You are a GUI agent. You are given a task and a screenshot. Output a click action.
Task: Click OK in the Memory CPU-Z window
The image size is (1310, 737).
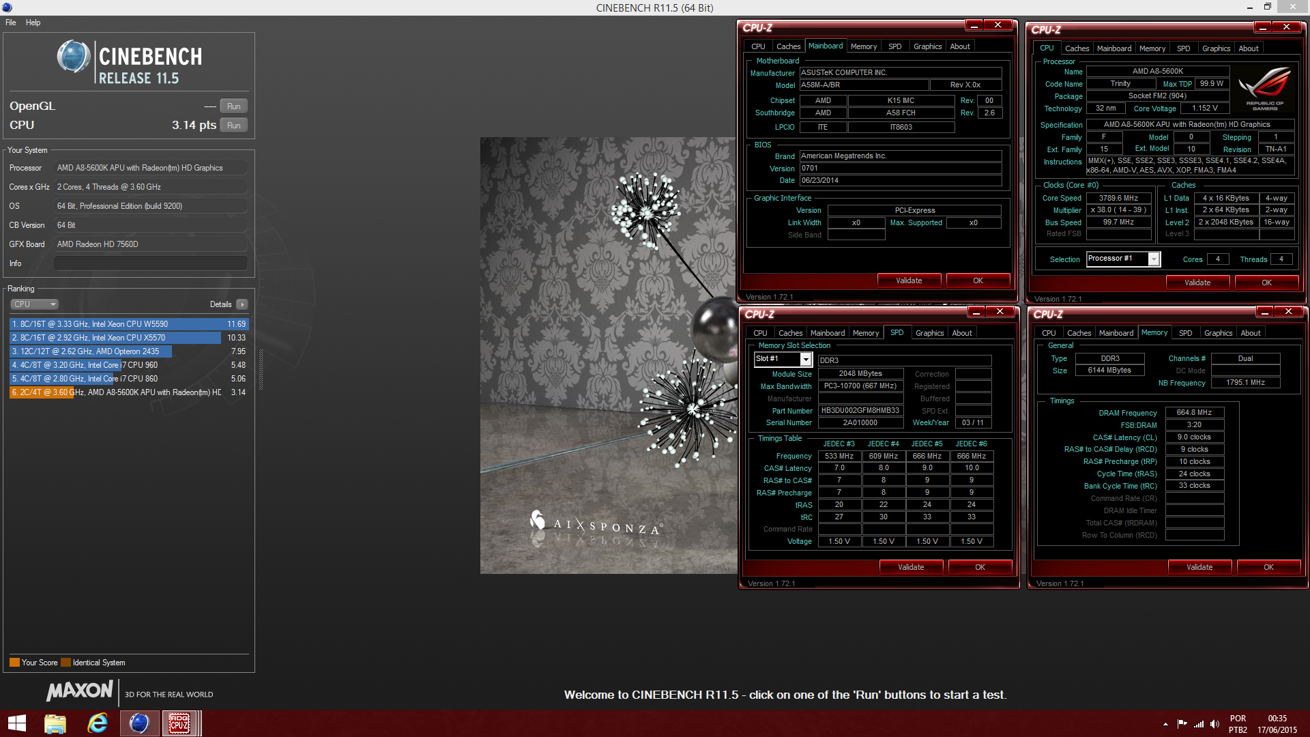coord(1268,568)
